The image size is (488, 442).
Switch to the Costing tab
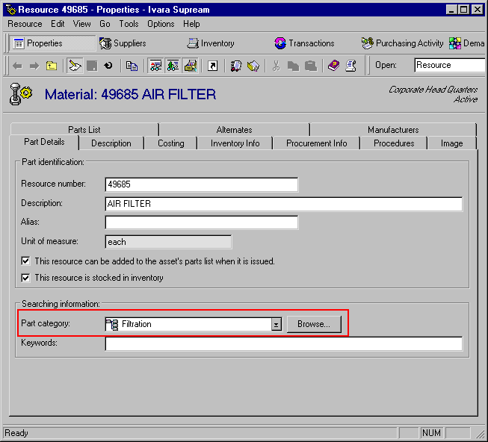[x=171, y=143]
